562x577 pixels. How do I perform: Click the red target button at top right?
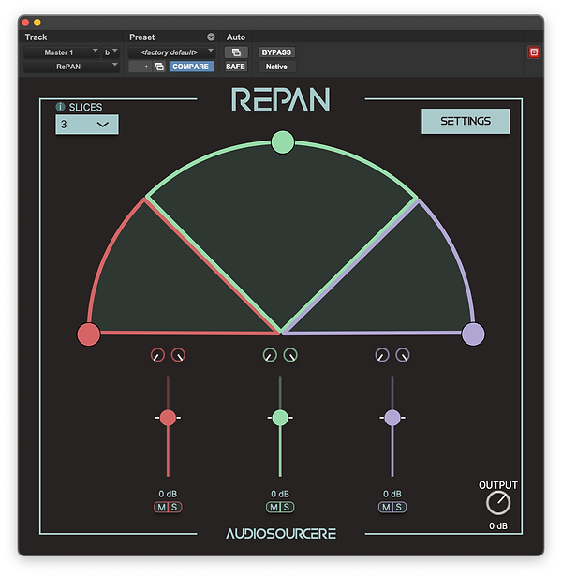pos(534,52)
